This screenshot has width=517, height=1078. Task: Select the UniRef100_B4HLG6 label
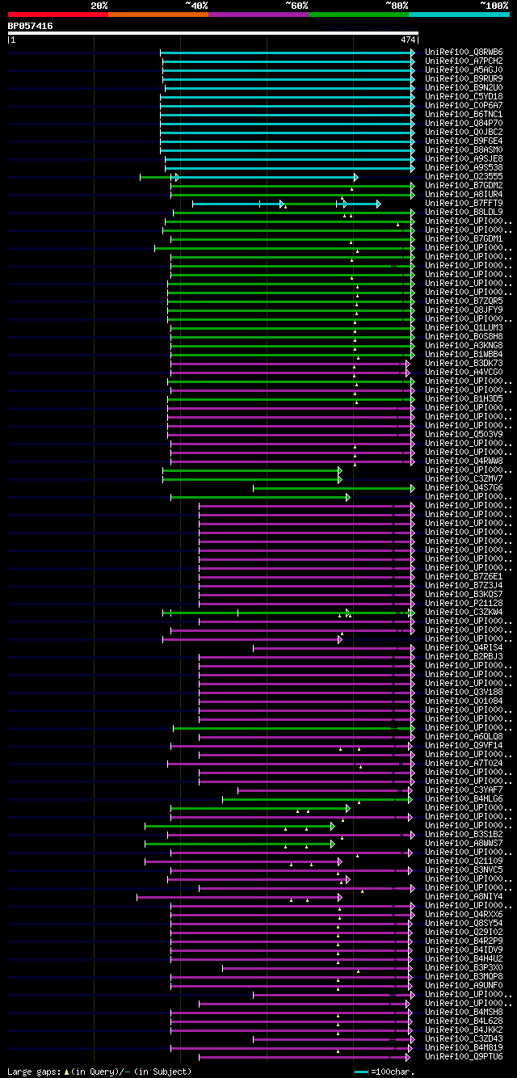[464, 798]
